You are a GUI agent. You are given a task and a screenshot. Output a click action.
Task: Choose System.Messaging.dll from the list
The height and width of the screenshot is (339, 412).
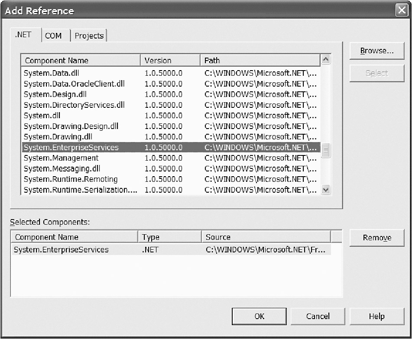(62, 168)
